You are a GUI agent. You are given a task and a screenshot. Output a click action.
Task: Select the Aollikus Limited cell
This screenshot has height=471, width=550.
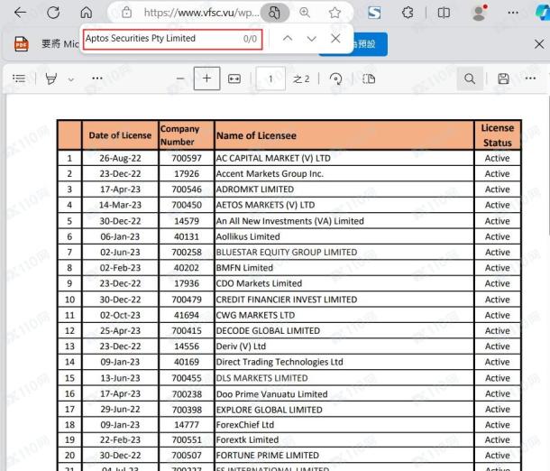tap(344, 237)
